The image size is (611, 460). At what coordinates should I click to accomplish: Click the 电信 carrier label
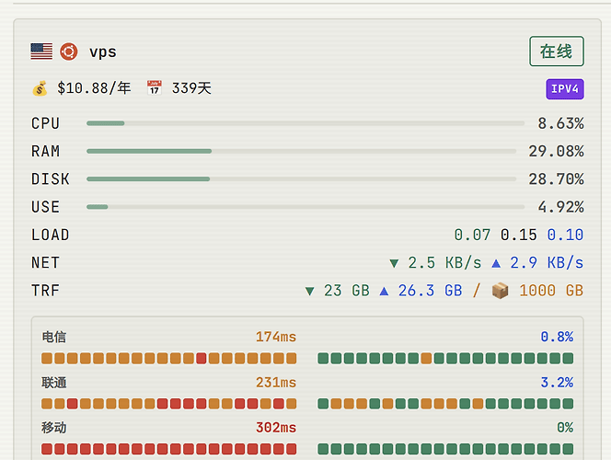(x=53, y=337)
